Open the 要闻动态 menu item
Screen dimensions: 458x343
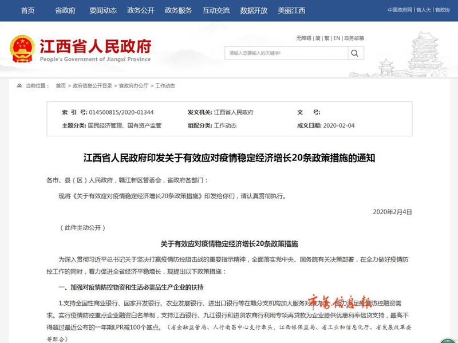tap(103, 10)
